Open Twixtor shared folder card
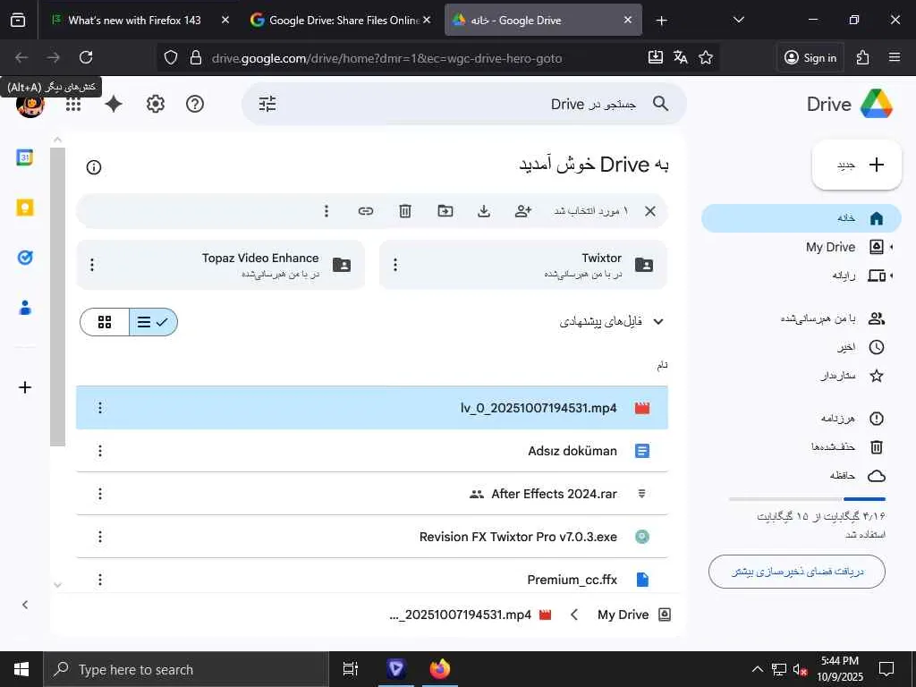This screenshot has width=916, height=687. pyautogui.click(x=522, y=265)
